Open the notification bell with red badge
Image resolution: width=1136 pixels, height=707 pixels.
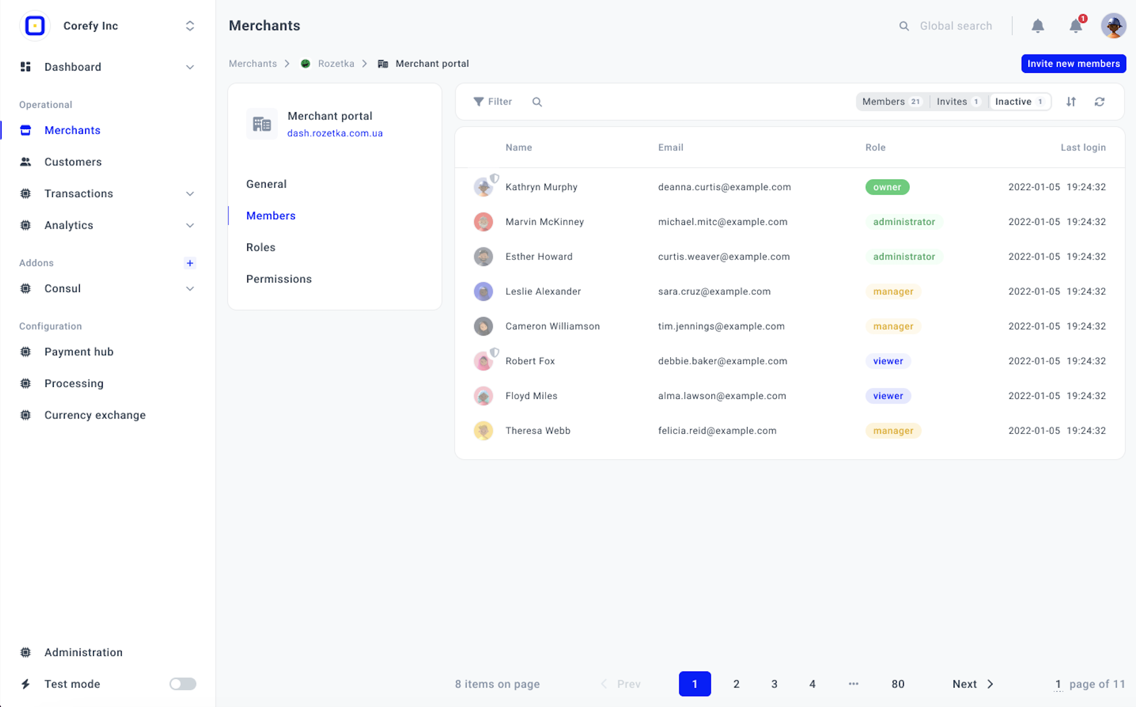click(x=1076, y=26)
